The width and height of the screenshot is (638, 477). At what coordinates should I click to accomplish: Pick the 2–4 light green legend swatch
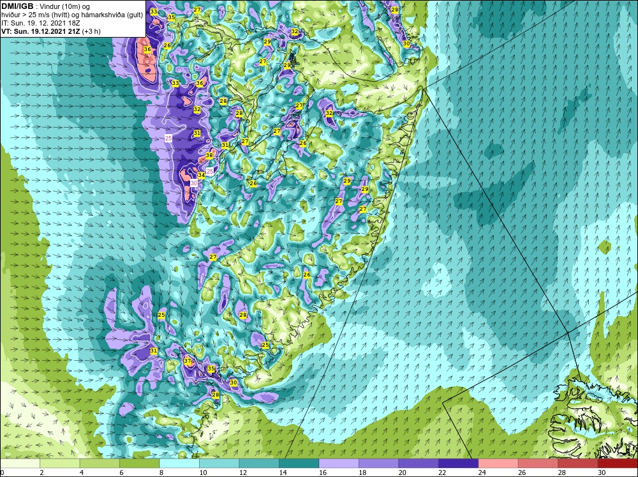60,463
